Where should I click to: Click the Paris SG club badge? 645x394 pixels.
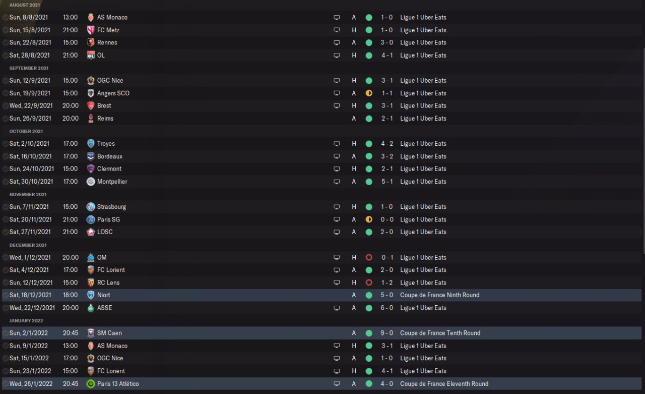tap(91, 219)
